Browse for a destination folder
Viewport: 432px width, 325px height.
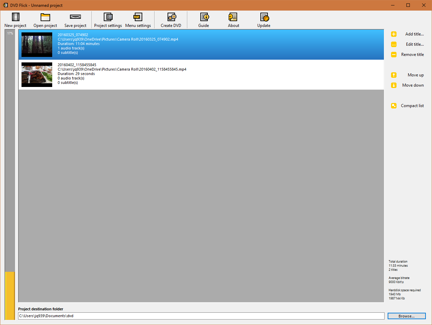pos(406,316)
